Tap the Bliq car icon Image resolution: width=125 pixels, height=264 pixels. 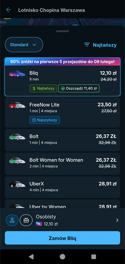pyautogui.click(x=17, y=74)
